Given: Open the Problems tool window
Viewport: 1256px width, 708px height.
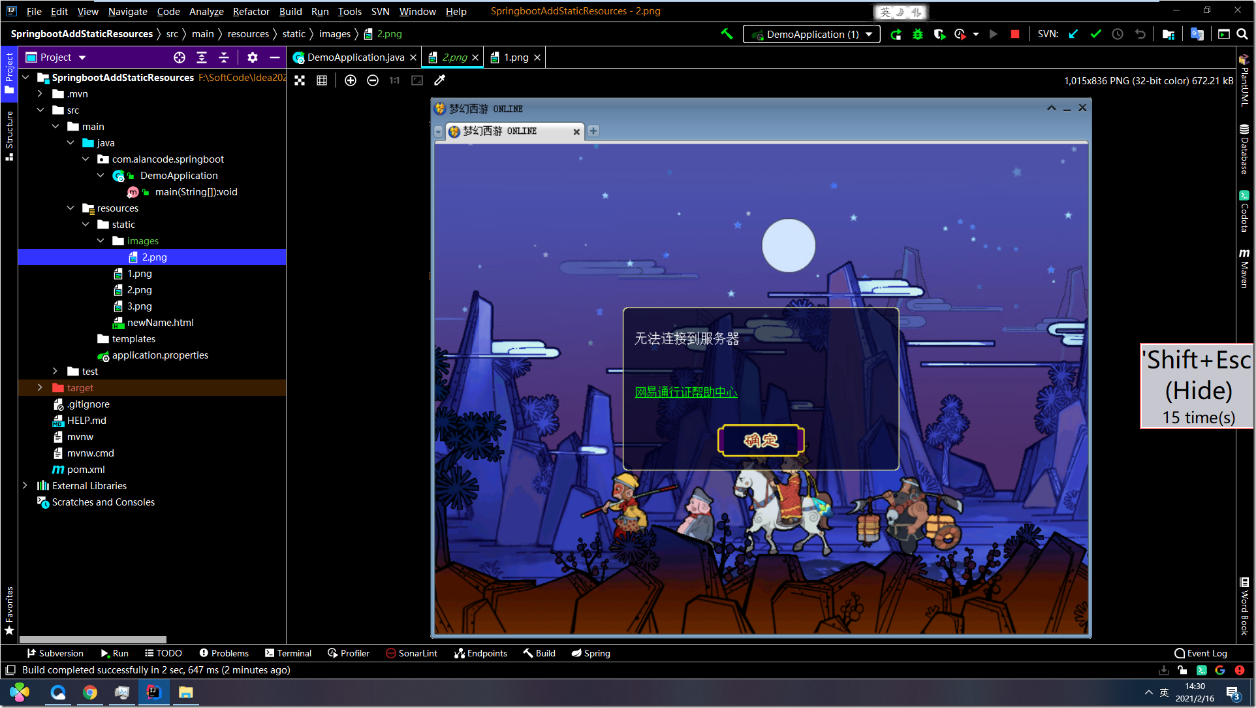Looking at the screenshot, I should click(224, 653).
